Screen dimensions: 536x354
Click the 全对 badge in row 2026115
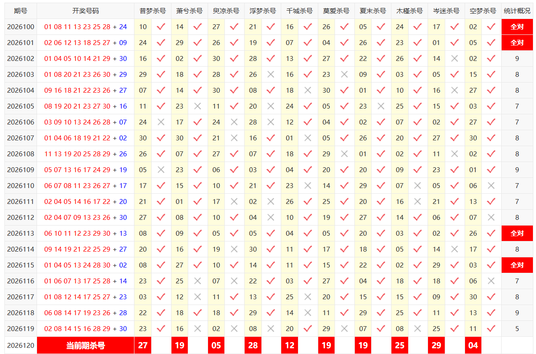pyautogui.click(x=517, y=265)
